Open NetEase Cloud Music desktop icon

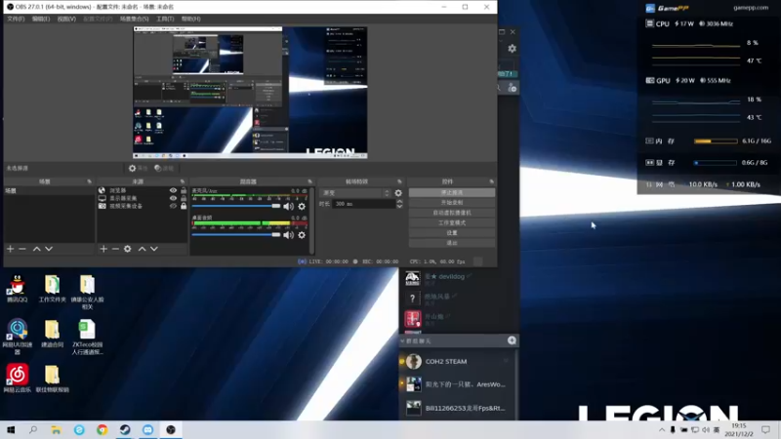pyautogui.click(x=18, y=379)
